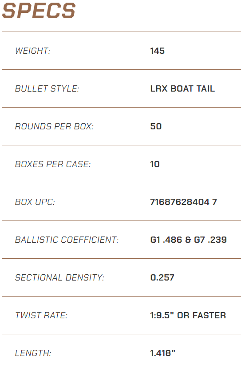Screen dimensions: 241x369
Task: Select the LENGTH label
Action: (x=33, y=353)
